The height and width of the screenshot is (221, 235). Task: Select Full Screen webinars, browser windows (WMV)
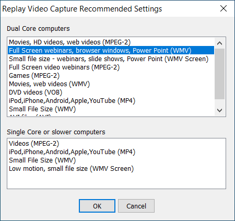point(111,51)
